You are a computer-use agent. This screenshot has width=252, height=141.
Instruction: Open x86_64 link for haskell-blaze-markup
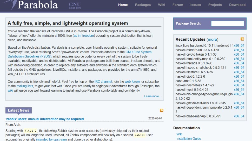239,116
